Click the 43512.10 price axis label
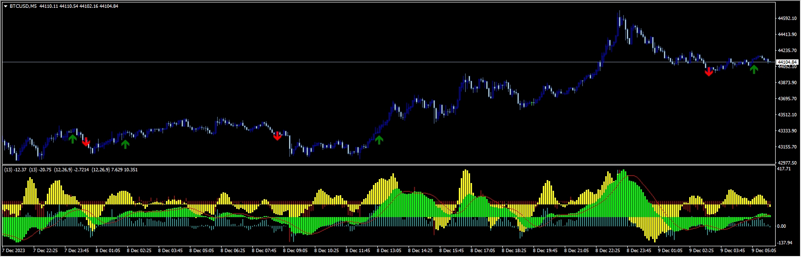 click(x=788, y=115)
